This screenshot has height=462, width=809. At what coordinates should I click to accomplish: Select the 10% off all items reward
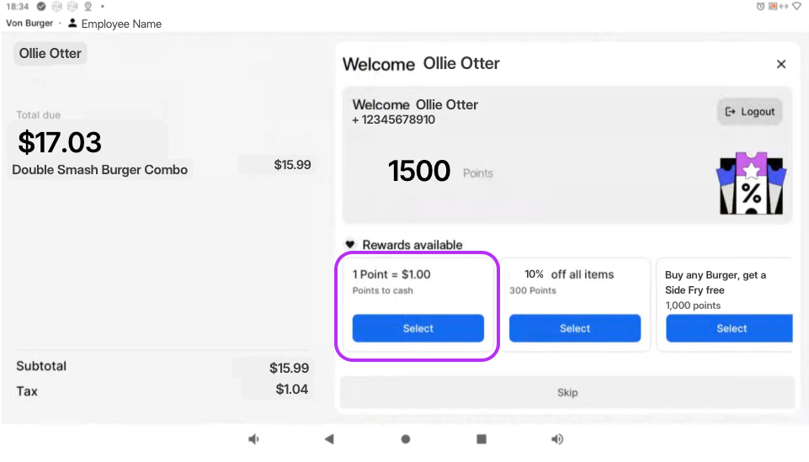tap(575, 328)
